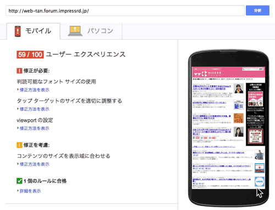Viewport: 275px width, 210px height.
Task: Click コンテンツのサイズを表示域に合わせる text
Action: [63, 156]
